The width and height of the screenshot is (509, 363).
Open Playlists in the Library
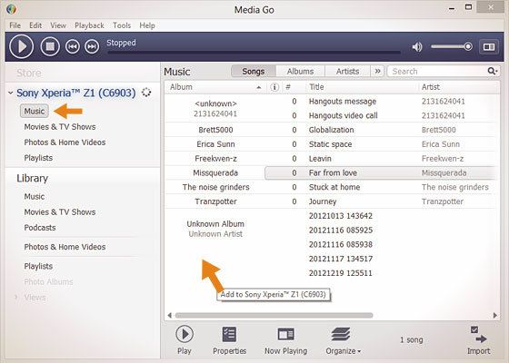click(38, 266)
